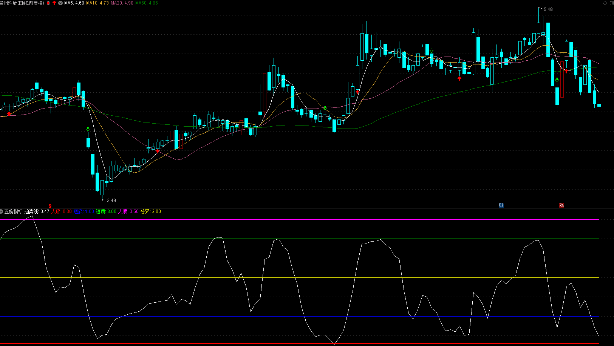
Task: Click the 五旋指标 indicator name
Action: tap(14, 211)
